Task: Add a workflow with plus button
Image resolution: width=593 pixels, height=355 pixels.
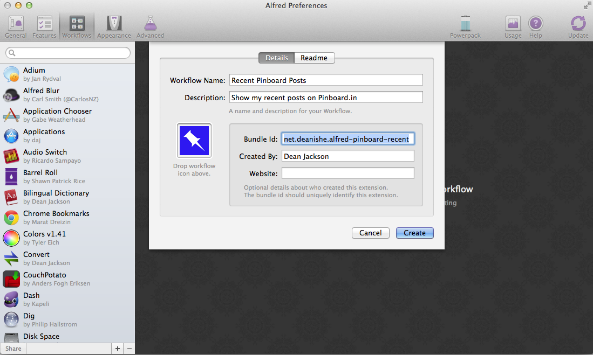Action: (x=118, y=349)
